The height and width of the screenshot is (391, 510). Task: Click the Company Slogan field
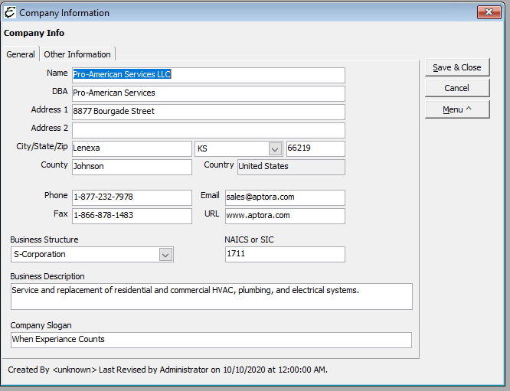[211, 340]
